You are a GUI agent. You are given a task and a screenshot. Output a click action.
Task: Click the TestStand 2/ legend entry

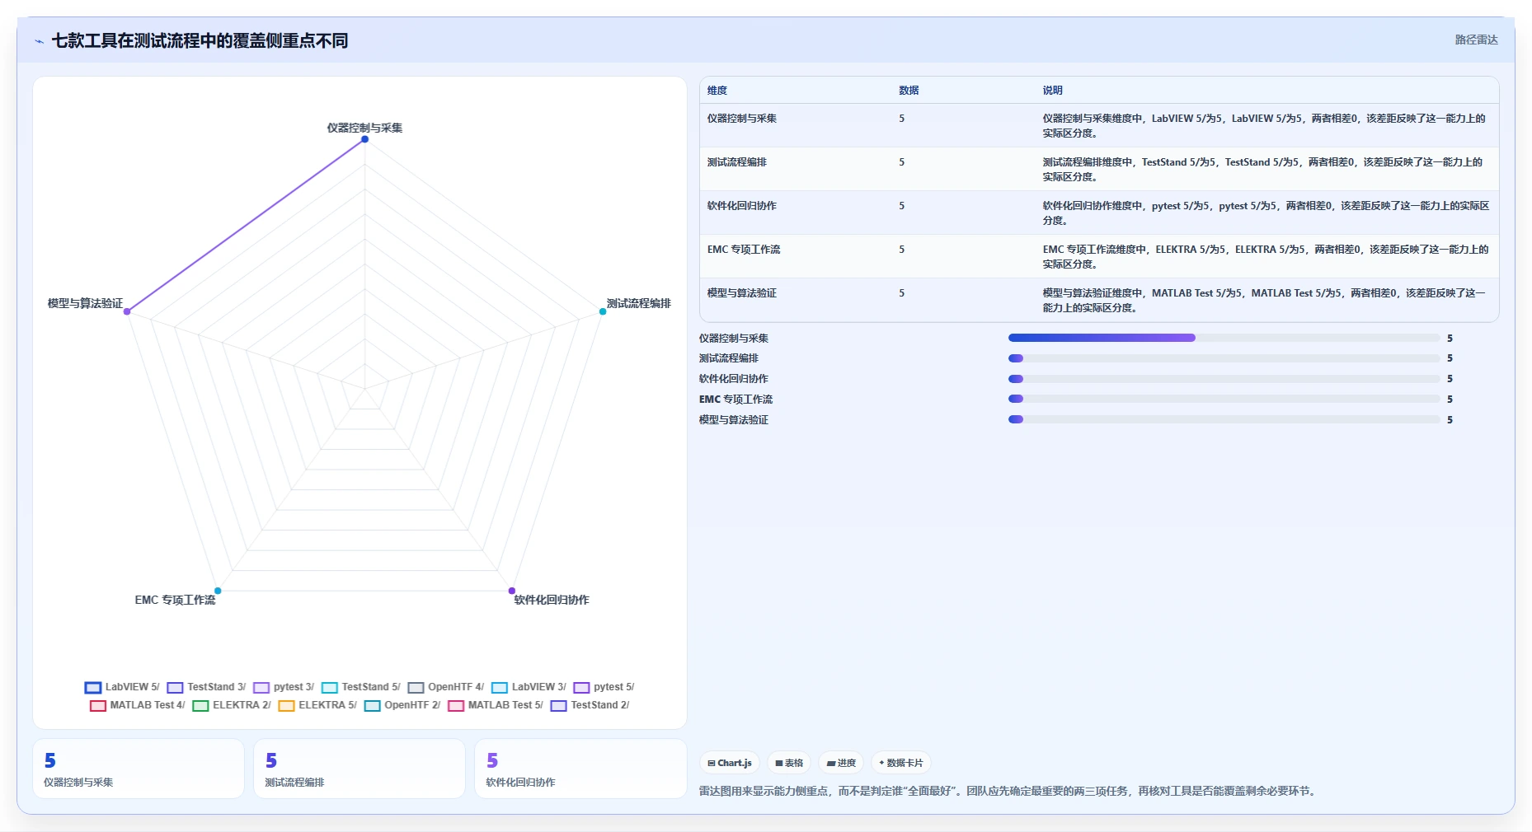(x=590, y=705)
